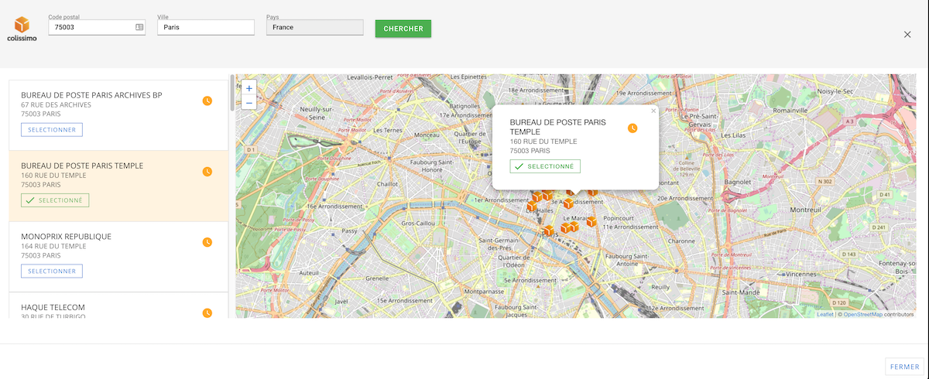View Monoprix Republique opening hours clock
This screenshot has height=379, width=929.
[x=207, y=242]
